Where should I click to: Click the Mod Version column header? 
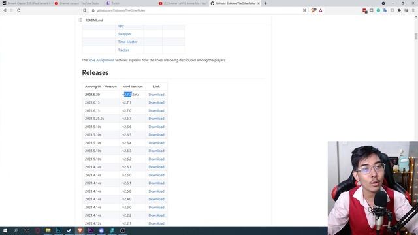pos(133,87)
